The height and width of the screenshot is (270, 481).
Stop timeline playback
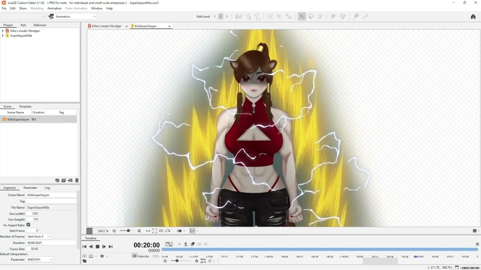pyautogui.click(x=97, y=247)
